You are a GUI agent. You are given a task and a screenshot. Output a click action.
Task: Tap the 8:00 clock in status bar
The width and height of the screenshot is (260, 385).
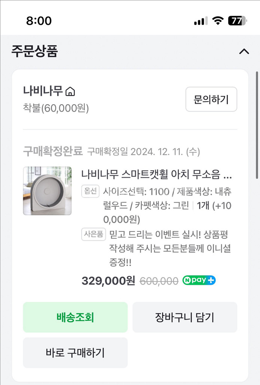click(39, 21)
